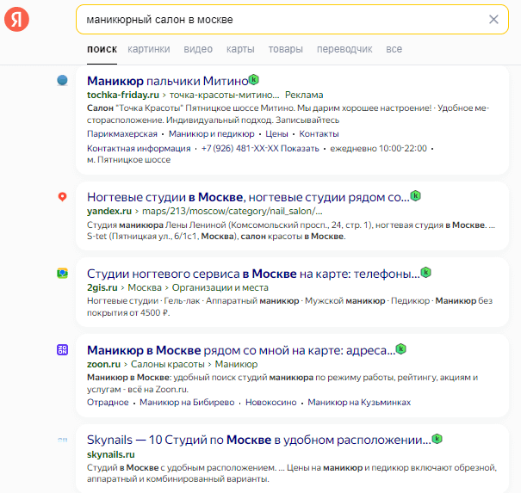Viewport: 521px width, 493px height.
Task: Click the 2gis.ru favicon icon
Action: pyautogui.click(x=62, y=274)
